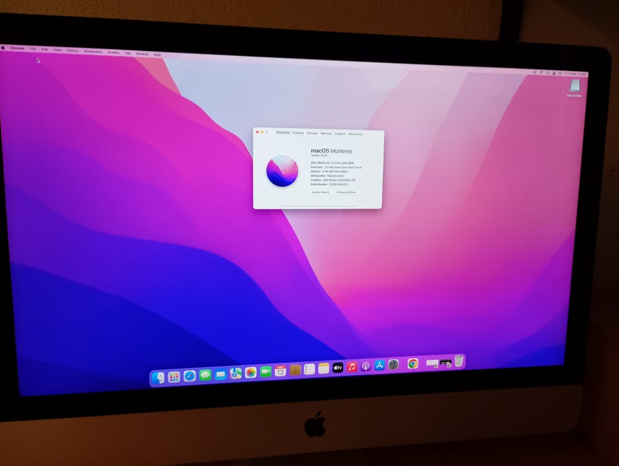Viewport: 619px width, 466px height.
Task: Open the Trash in the Dock
Action: tap(458, 361)
